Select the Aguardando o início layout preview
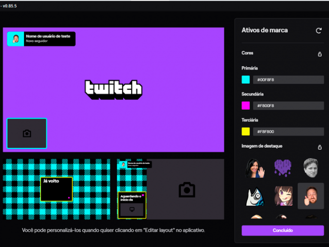329x247 pixels. 170,189
